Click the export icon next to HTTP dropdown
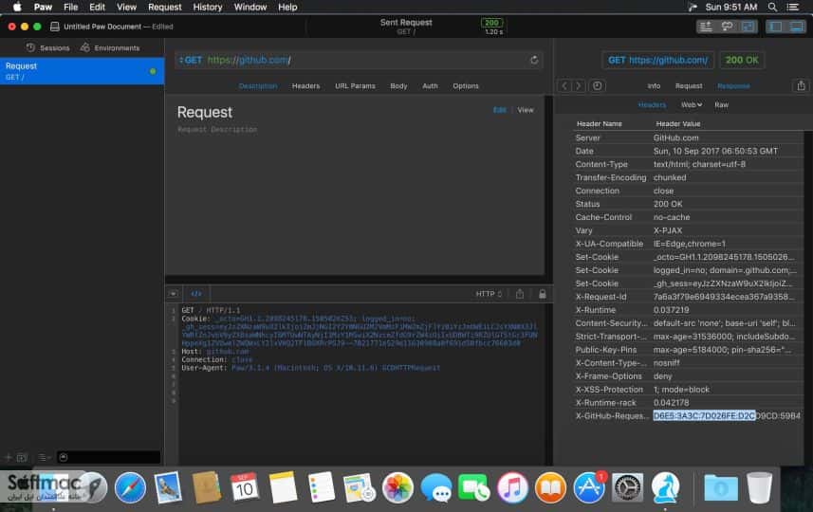813x512 pixels. 520,294
